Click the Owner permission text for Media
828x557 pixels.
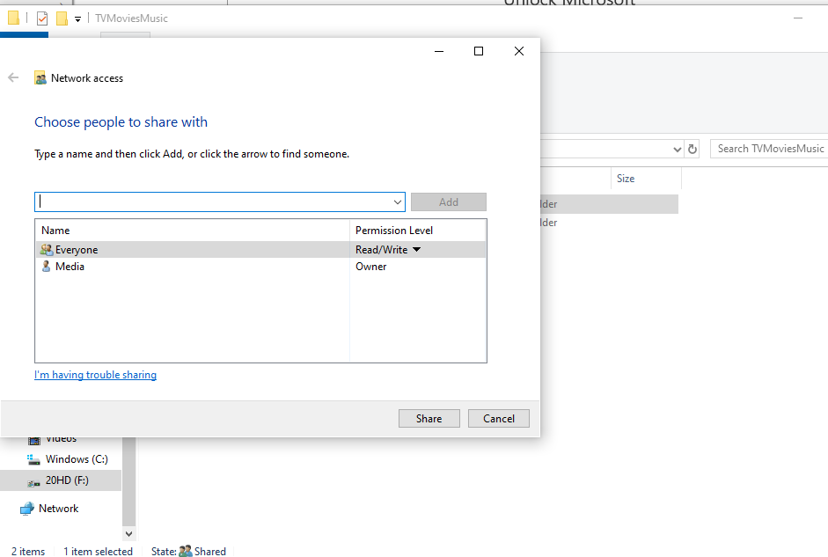tap(370, 267)
